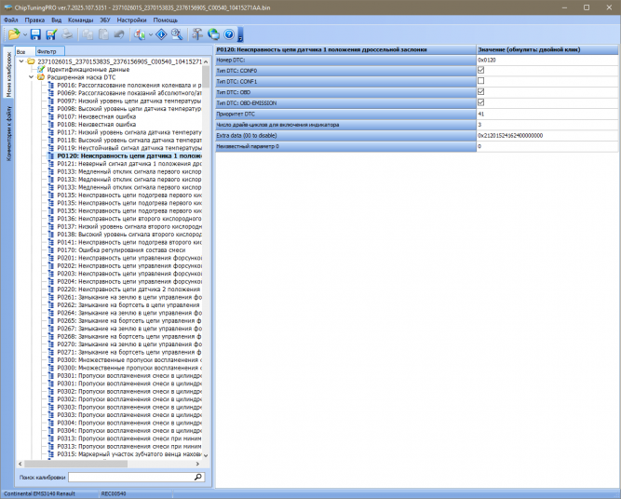This screenshot has height=499, width=621.
Task: Click the root .bin file folder icon in the tree
Action: pyautogui.click(x=32, y=61)
